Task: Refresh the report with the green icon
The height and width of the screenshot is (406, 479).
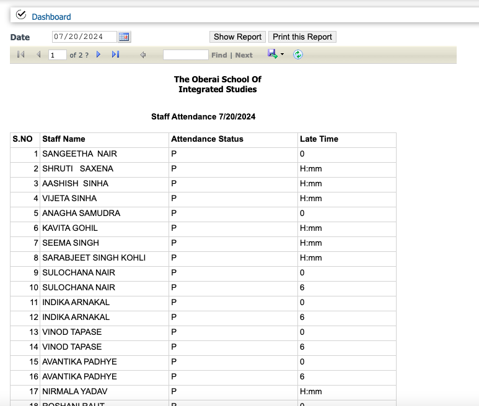Action: pos(298,54)
